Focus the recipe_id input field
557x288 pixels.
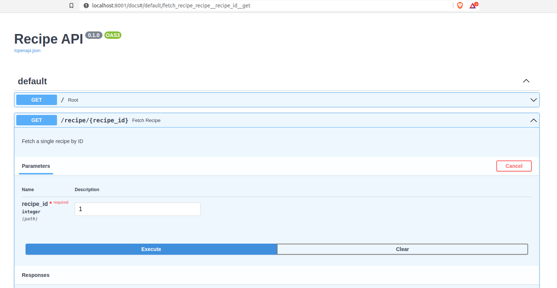click(138, 209)
